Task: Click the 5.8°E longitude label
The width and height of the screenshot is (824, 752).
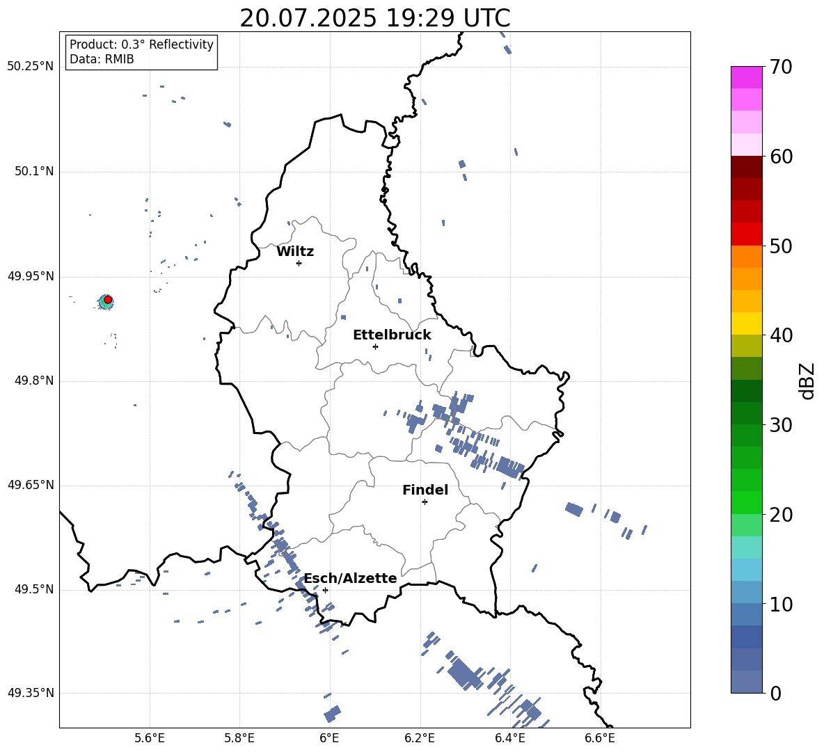Action: click(239, 738)
